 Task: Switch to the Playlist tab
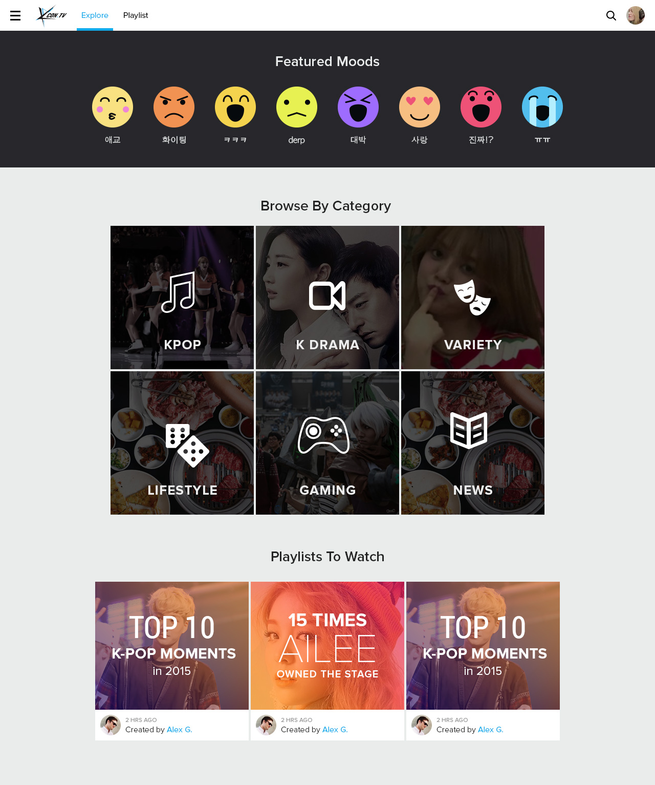[x=136, y=15]
